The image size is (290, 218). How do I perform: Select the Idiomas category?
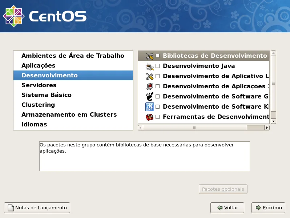point(73,124)
